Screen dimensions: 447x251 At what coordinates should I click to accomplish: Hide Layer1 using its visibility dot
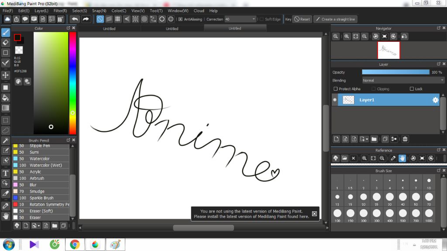(335, 100)
